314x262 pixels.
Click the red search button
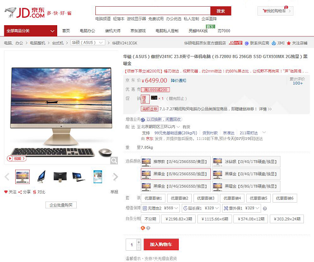point(221,11)
